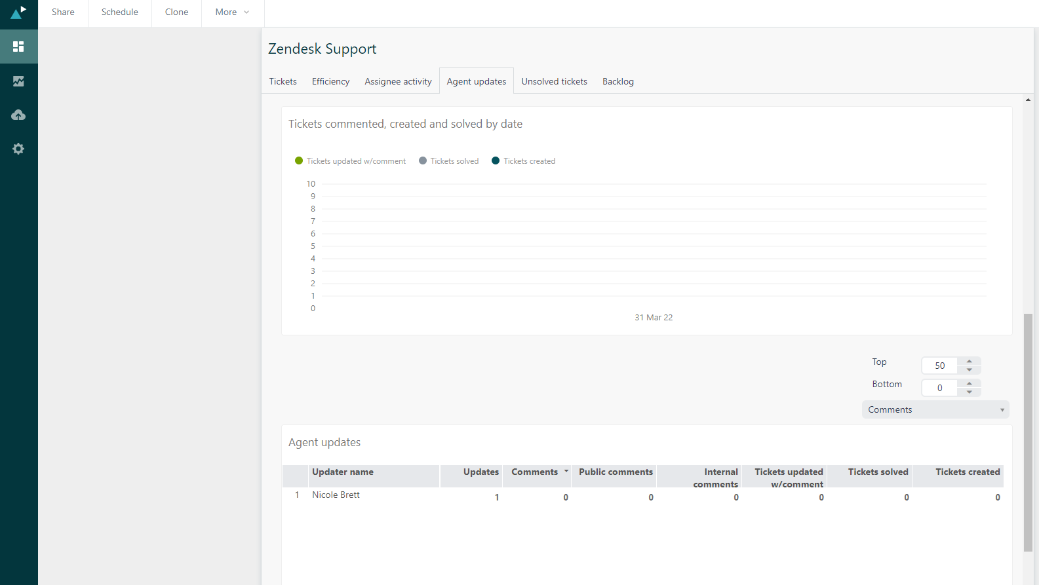Click the Clone button

point(176,12)
